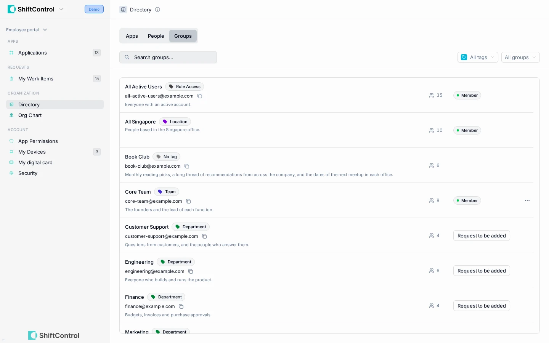Click the My Work Items count badge 15
This screenshot has height=343, width=549.
[97, 79]
